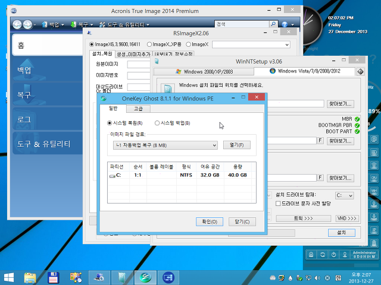Click the refresh icon in gadget bar

(323, 255)
